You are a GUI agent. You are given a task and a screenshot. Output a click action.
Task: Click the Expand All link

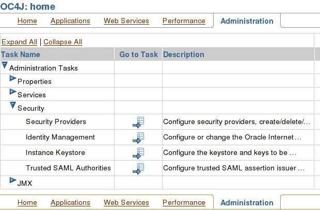click(x=19, y=42)
